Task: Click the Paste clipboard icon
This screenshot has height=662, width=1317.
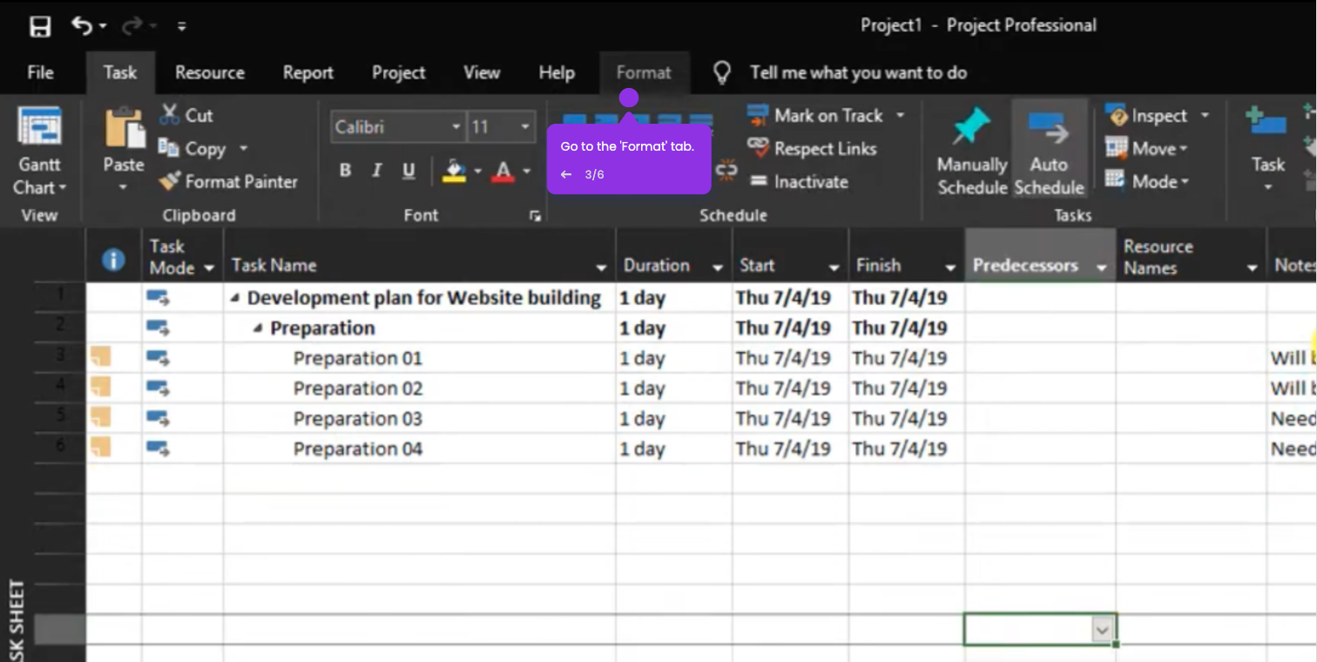Action: click(x=124, y=128)
